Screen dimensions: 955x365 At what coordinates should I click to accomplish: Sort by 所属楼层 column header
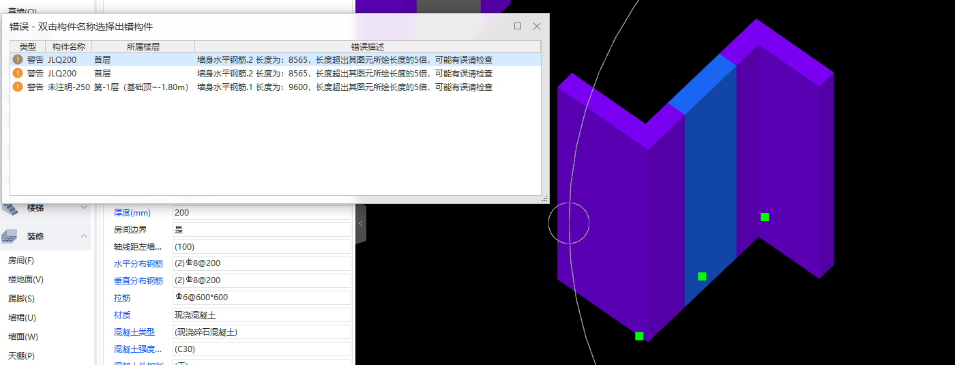[143, 46]
